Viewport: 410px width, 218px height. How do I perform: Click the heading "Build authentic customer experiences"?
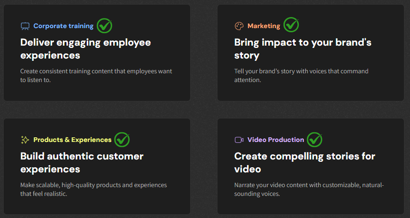82,163
